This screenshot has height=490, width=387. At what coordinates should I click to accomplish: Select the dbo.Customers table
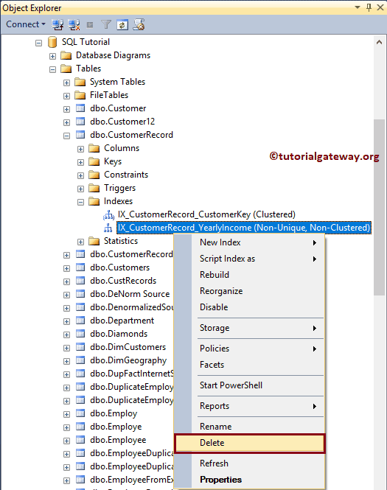(x=119, y=267)
